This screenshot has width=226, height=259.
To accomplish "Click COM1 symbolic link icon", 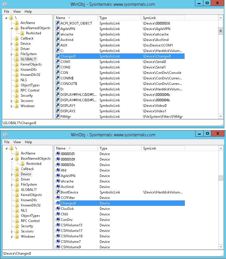I will (x=58, y=62).
